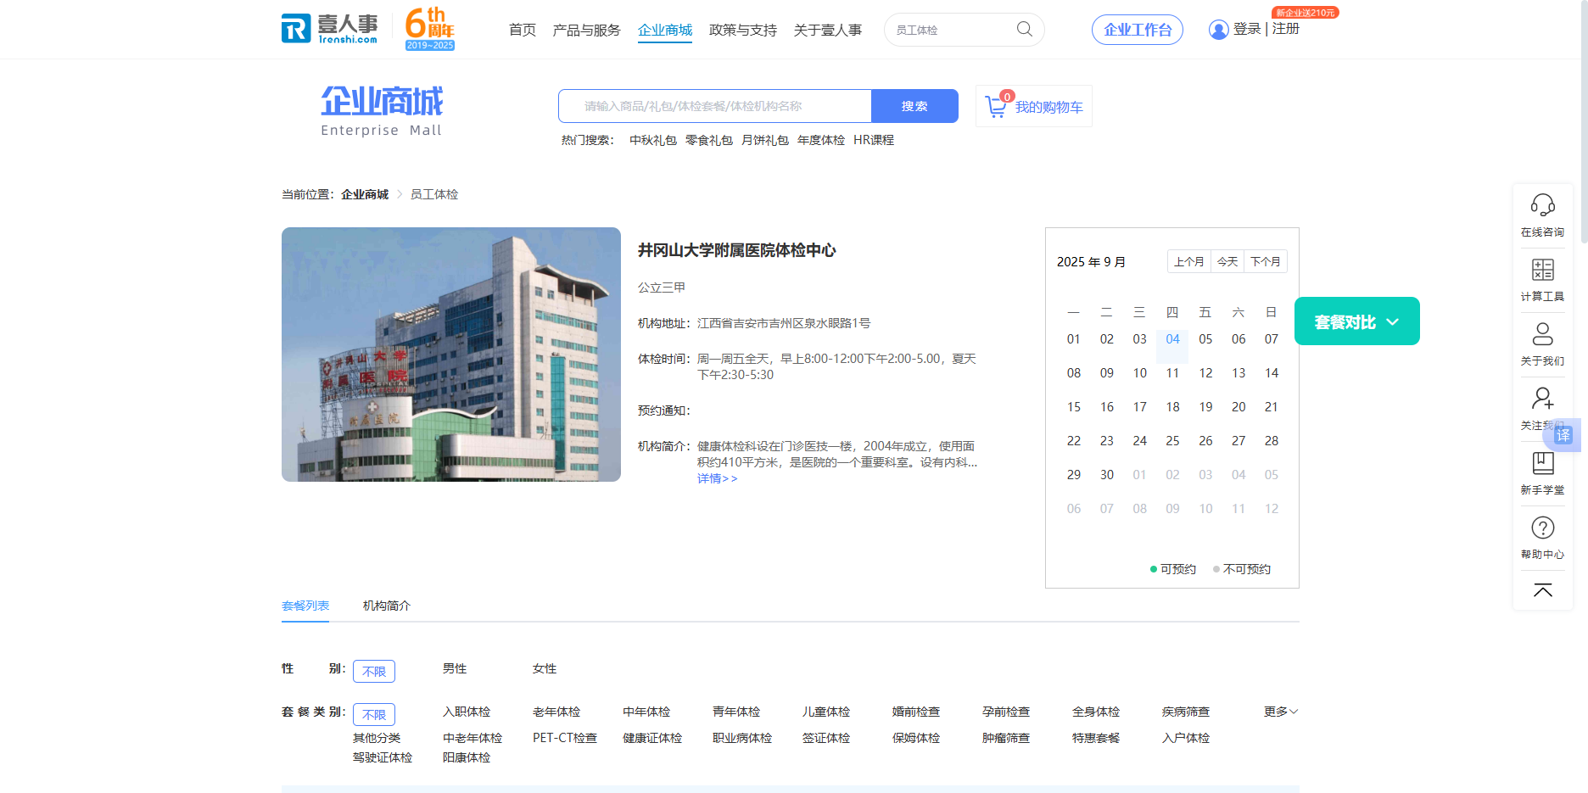This screenshot has width=1588, height=793.
Task: Select 驾驶证体检 category filter
Action: [x=383, y=757]
